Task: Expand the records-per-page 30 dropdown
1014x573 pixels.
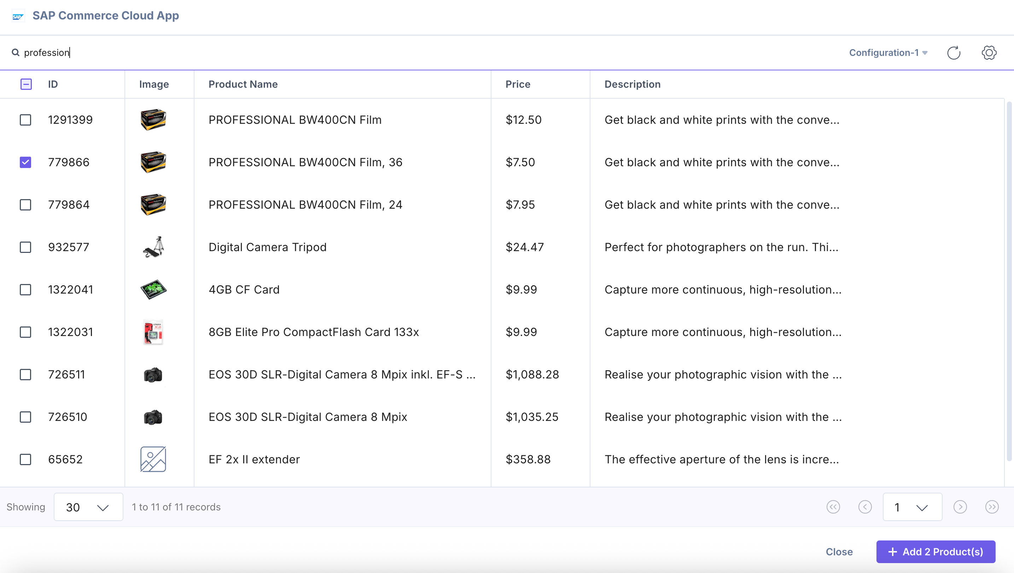Action: (88, 507)
